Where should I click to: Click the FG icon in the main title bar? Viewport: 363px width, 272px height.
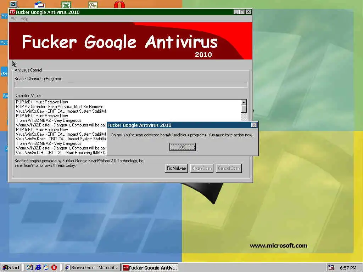(12, 12)
